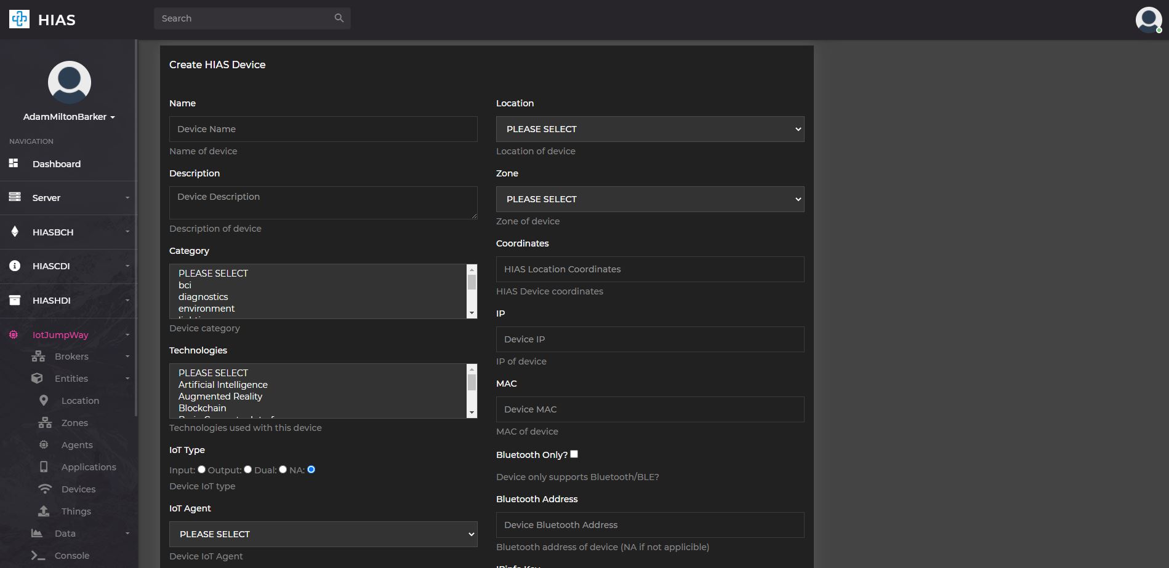Select bci in Category list
Viewport: 1169px width, 568px height.
(185, 285)
